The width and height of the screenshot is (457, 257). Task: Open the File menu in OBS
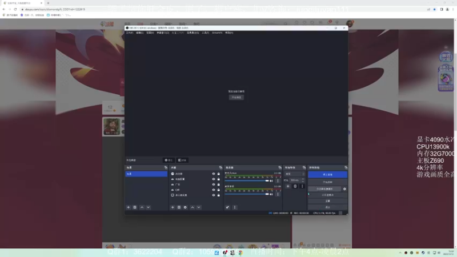coord(130,33)
